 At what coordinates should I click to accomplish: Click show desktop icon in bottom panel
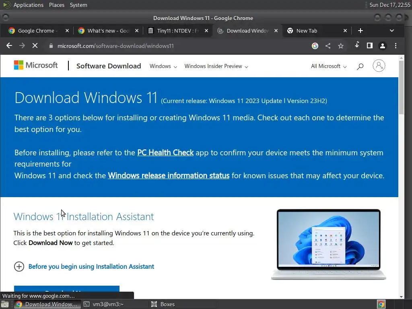(5, 304)
